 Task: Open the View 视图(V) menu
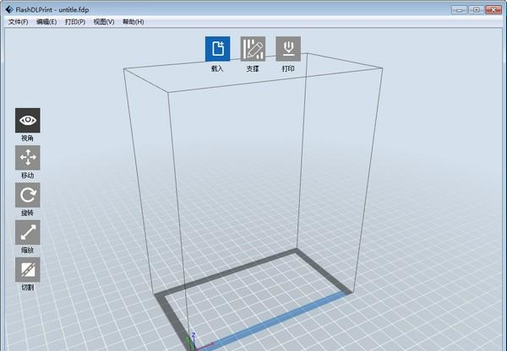[104, 22]
